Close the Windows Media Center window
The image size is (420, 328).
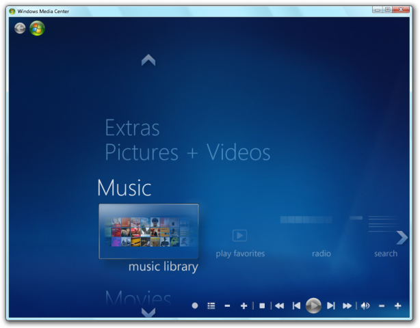(401, 10)
